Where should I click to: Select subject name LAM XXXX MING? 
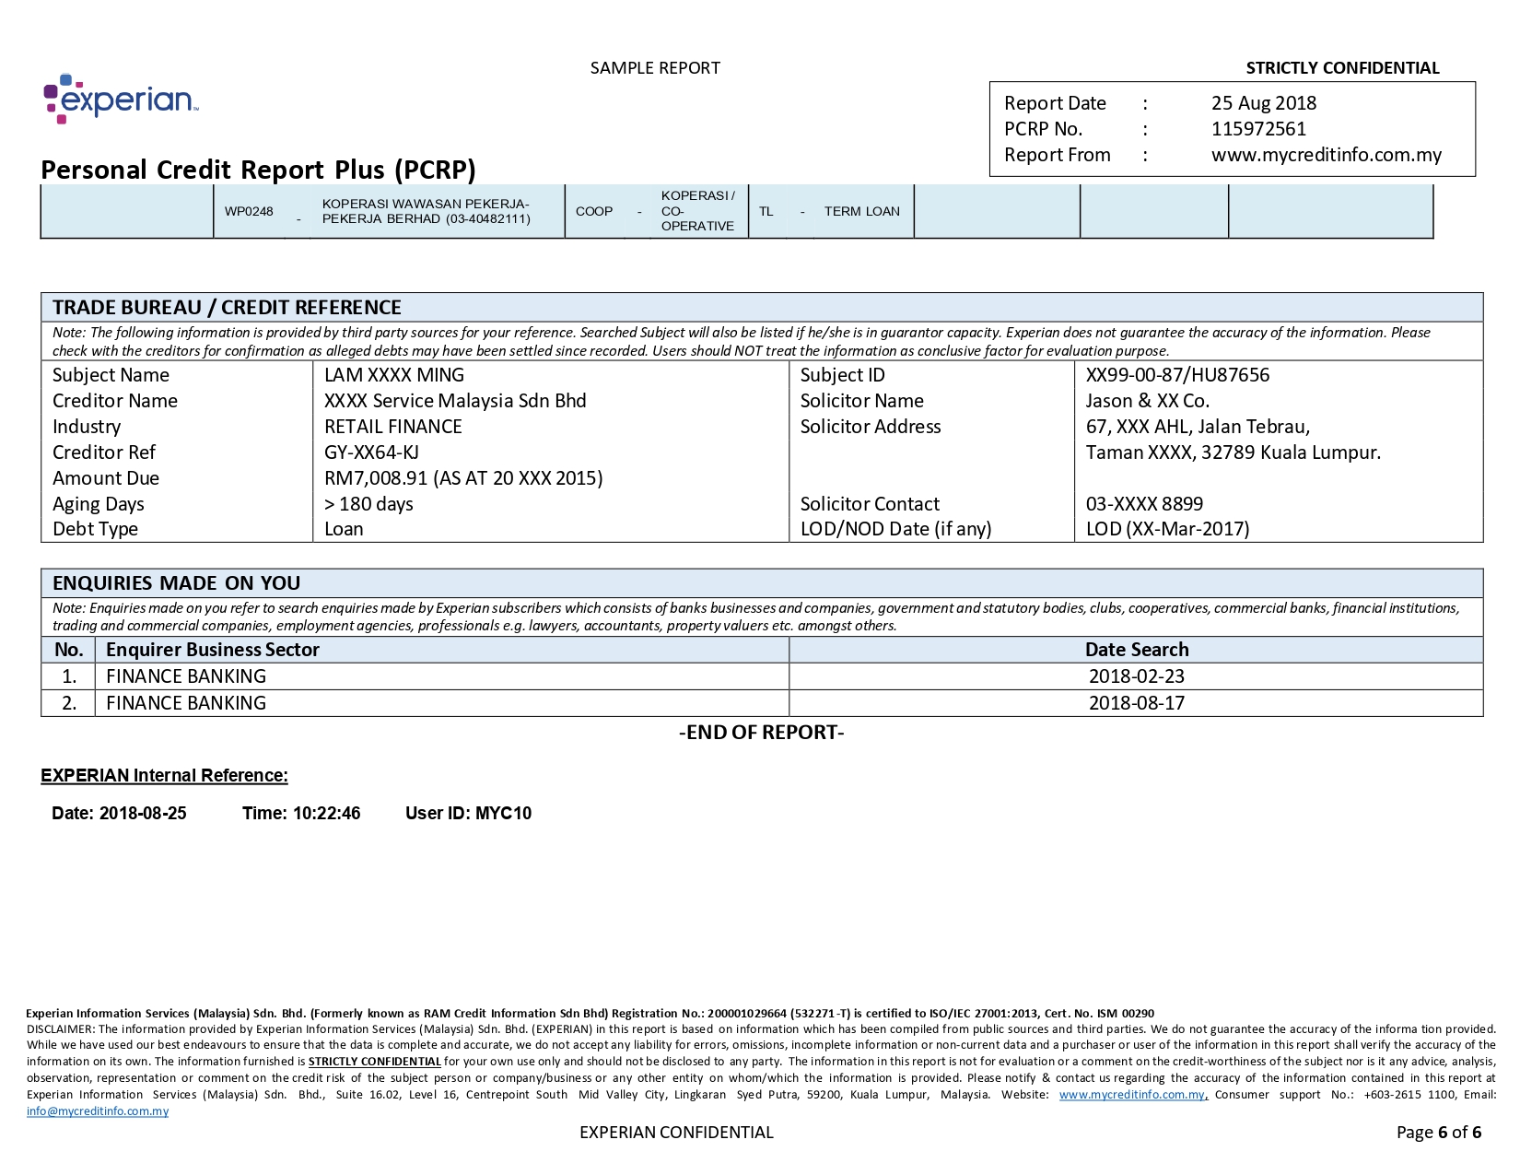point(394,375)
